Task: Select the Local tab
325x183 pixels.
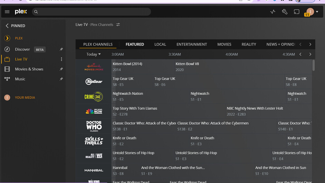Action: coord(160,44)
